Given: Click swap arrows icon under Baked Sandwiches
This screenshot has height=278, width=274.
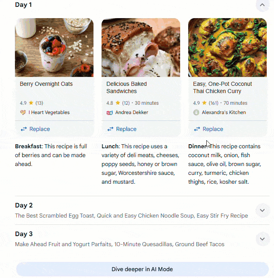Looking at the screenshot, I should tap(110, 129).
